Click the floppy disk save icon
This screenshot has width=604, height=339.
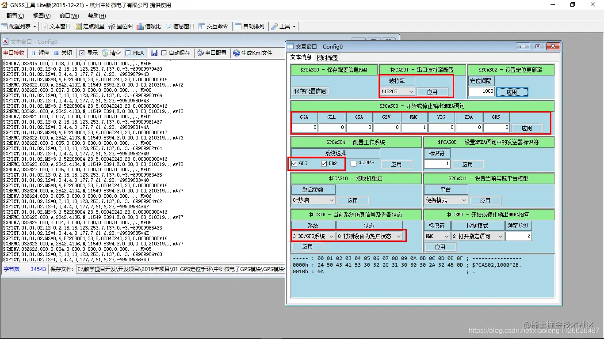tap(154, 53)
